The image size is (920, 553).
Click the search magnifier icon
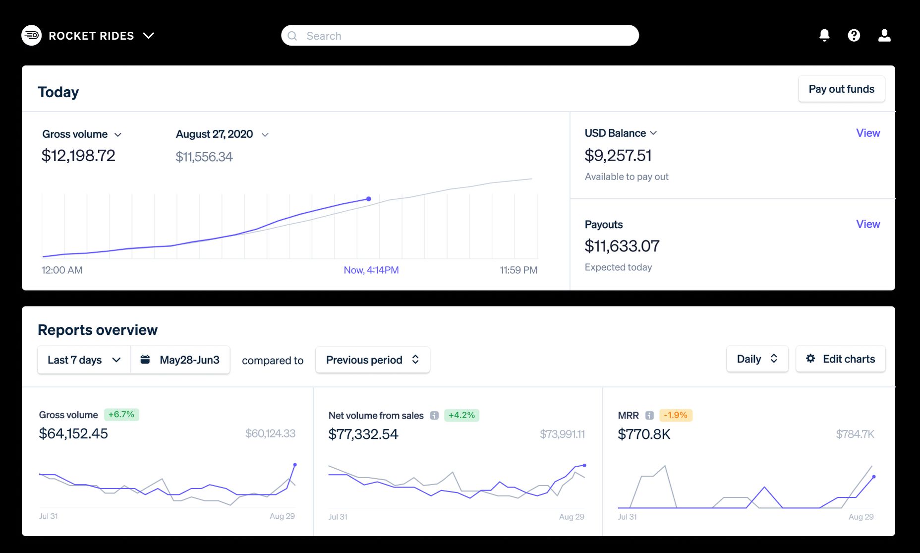pos(292,36)
